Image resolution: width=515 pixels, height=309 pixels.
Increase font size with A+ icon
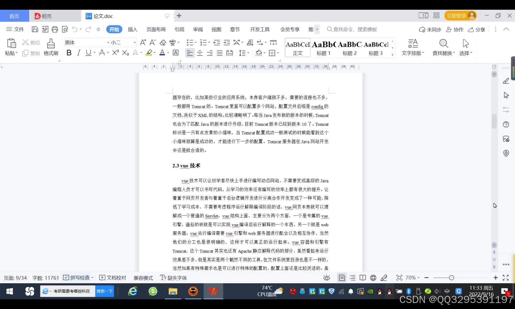pyautogui.click(x=143, y=42)
